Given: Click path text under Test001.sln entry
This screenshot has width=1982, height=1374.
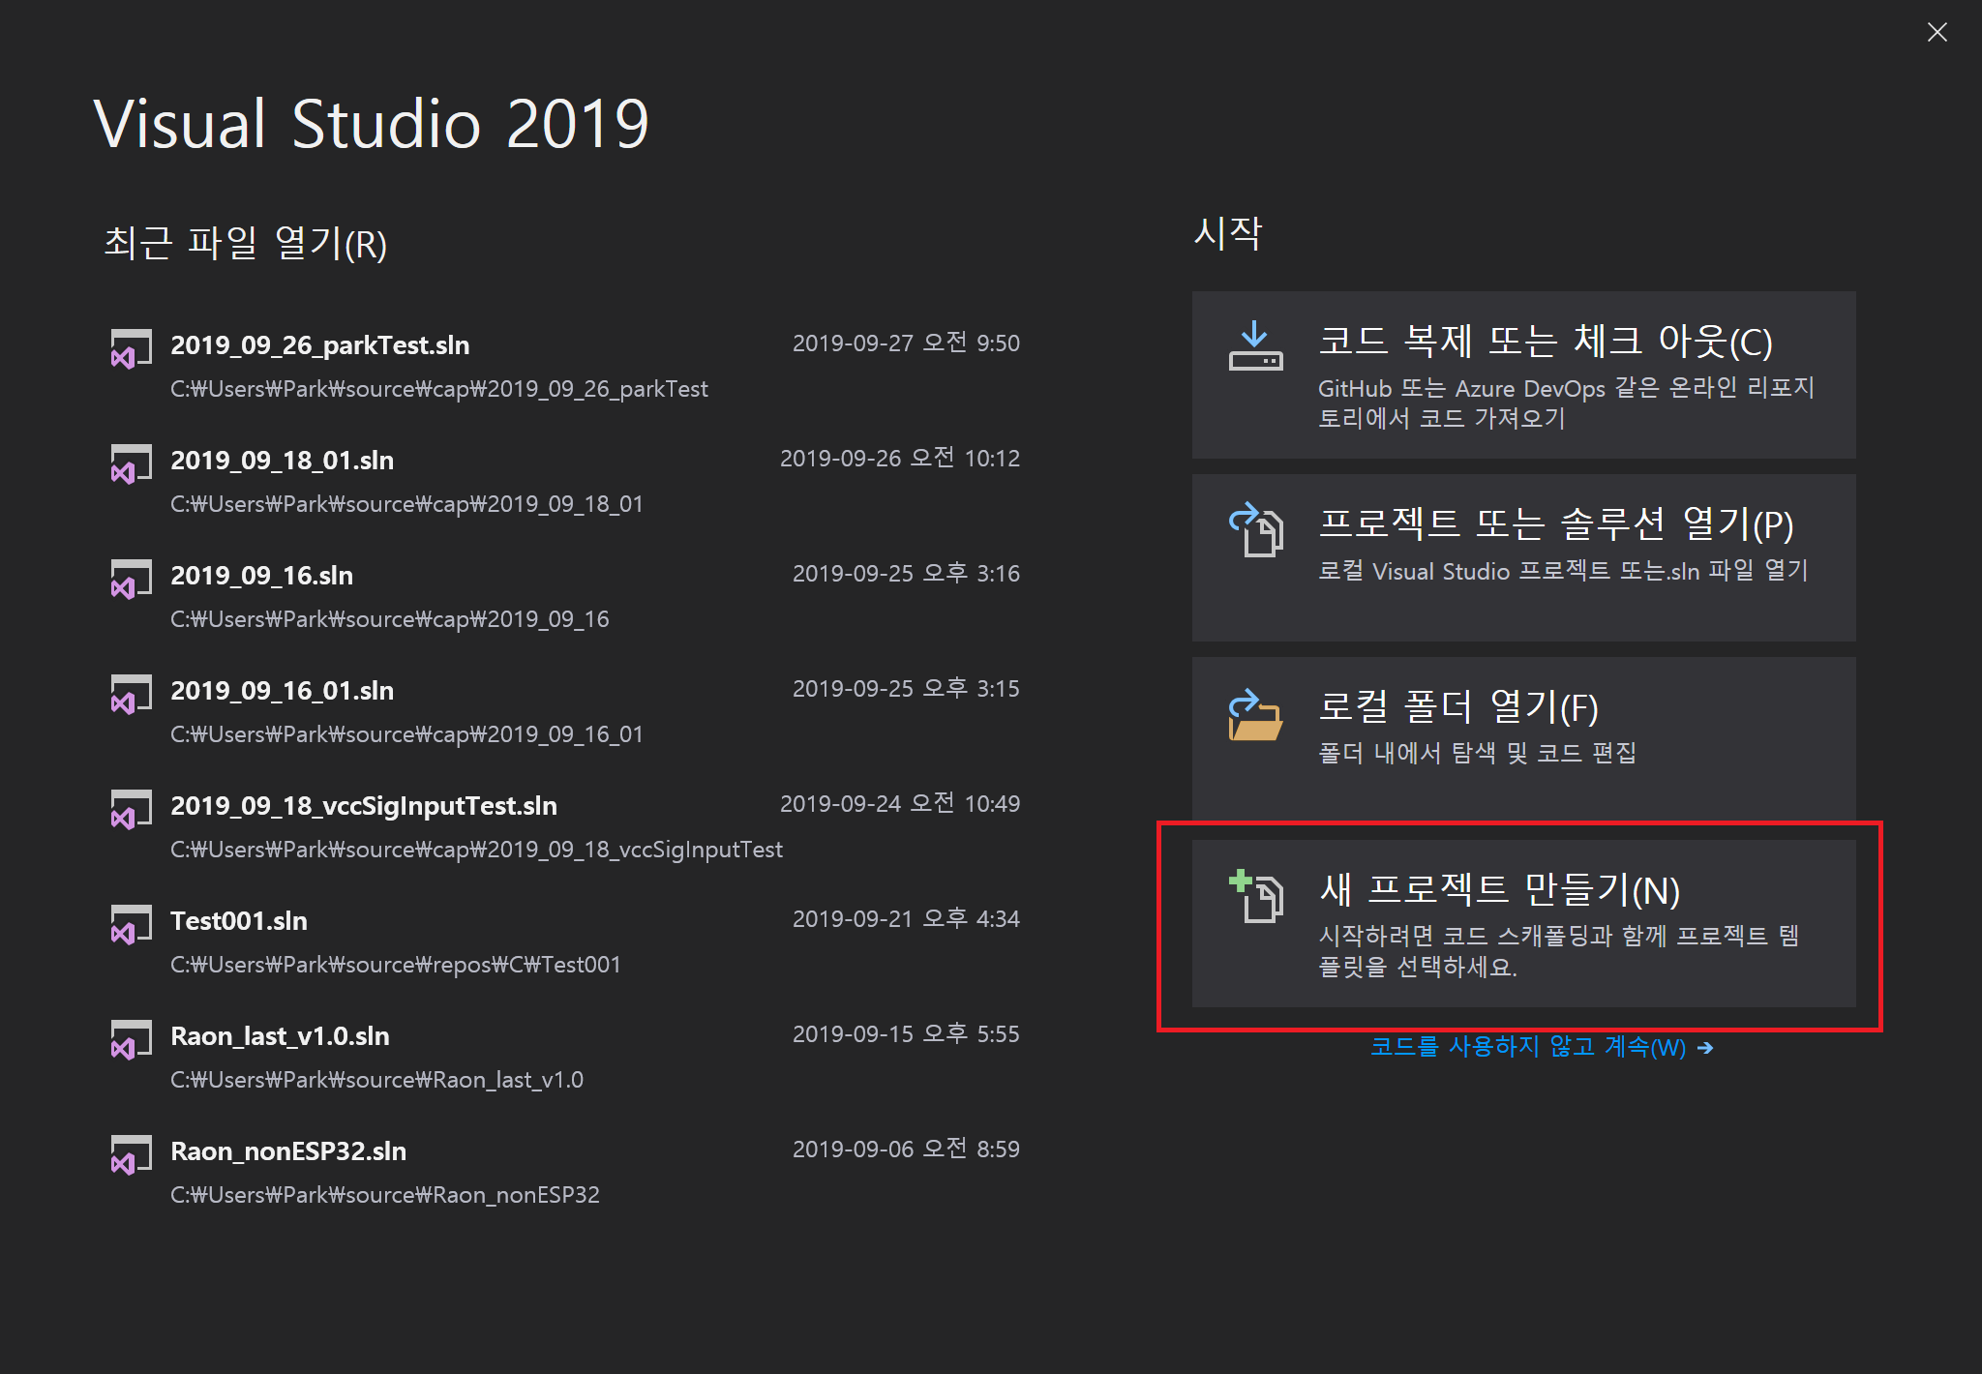Looking at the screenshot, I should point(395,965).
